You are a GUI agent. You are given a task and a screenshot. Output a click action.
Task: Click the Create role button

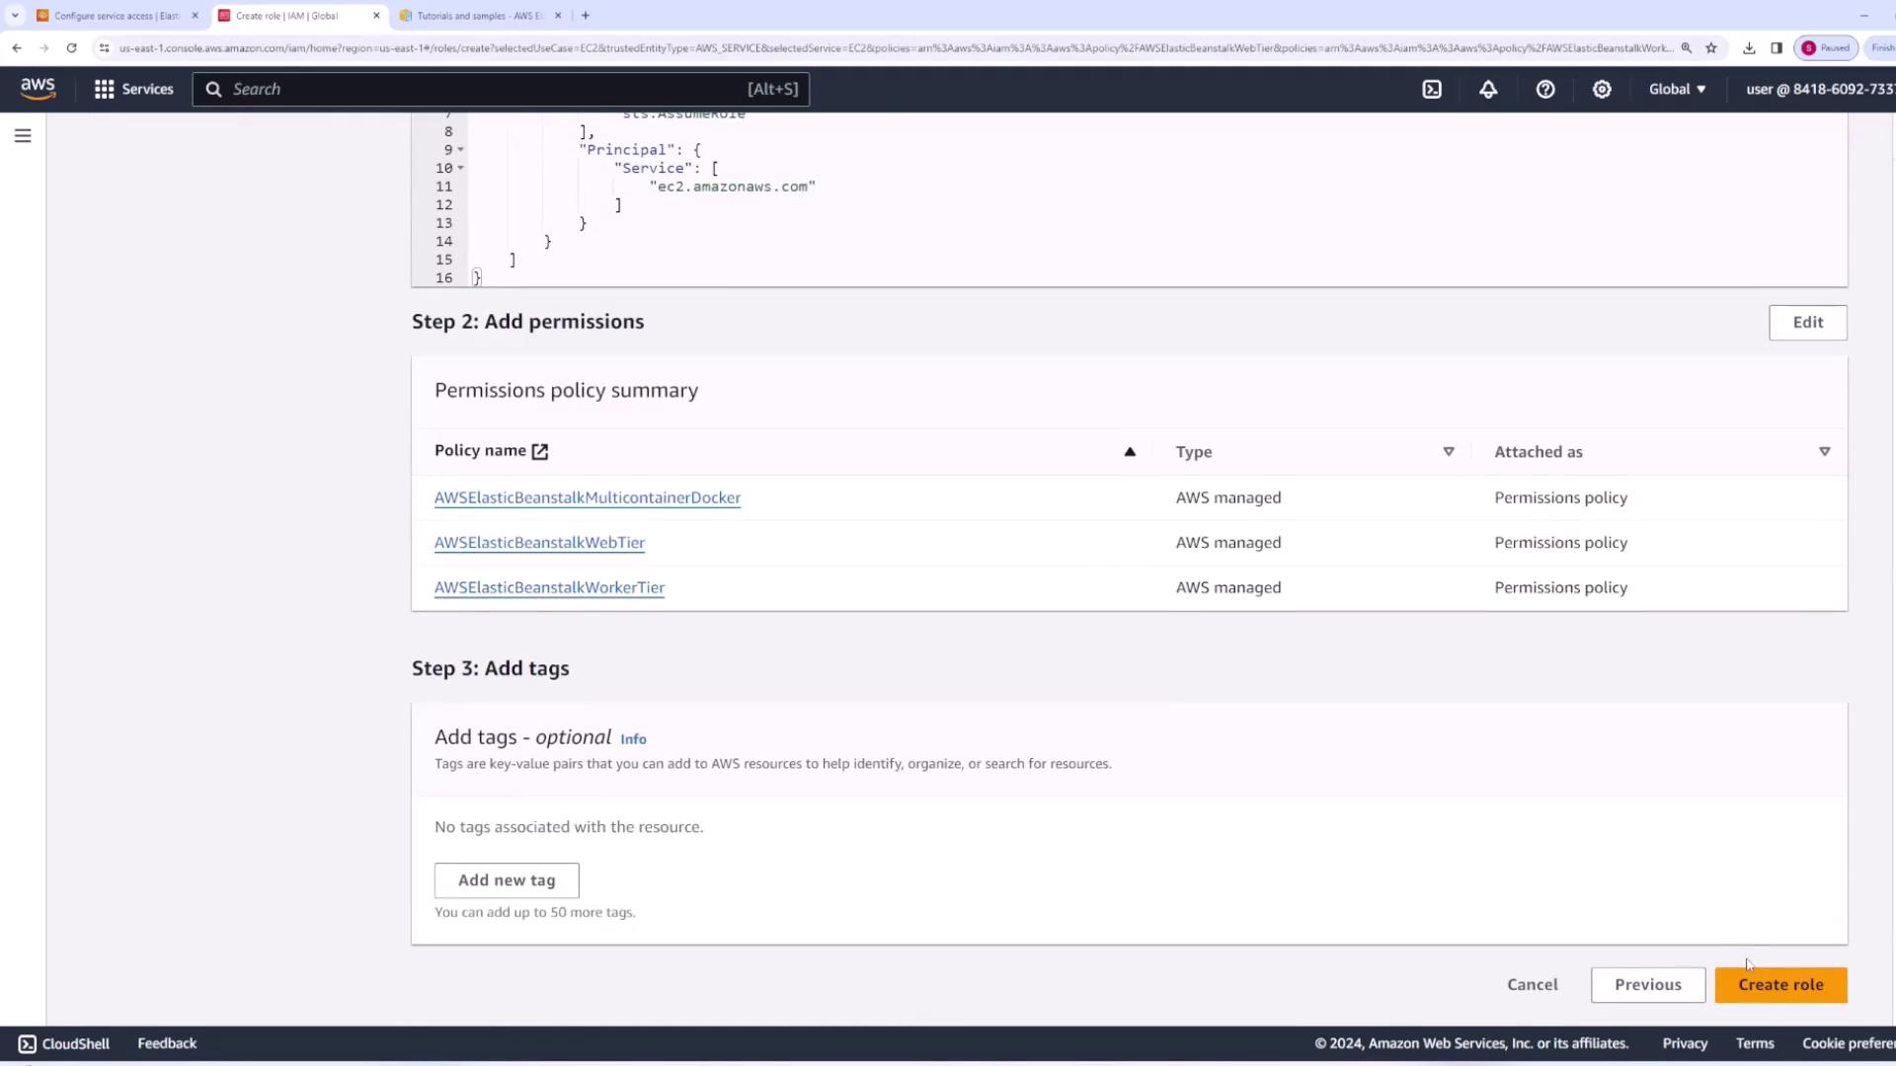(x=1780, y=984)
